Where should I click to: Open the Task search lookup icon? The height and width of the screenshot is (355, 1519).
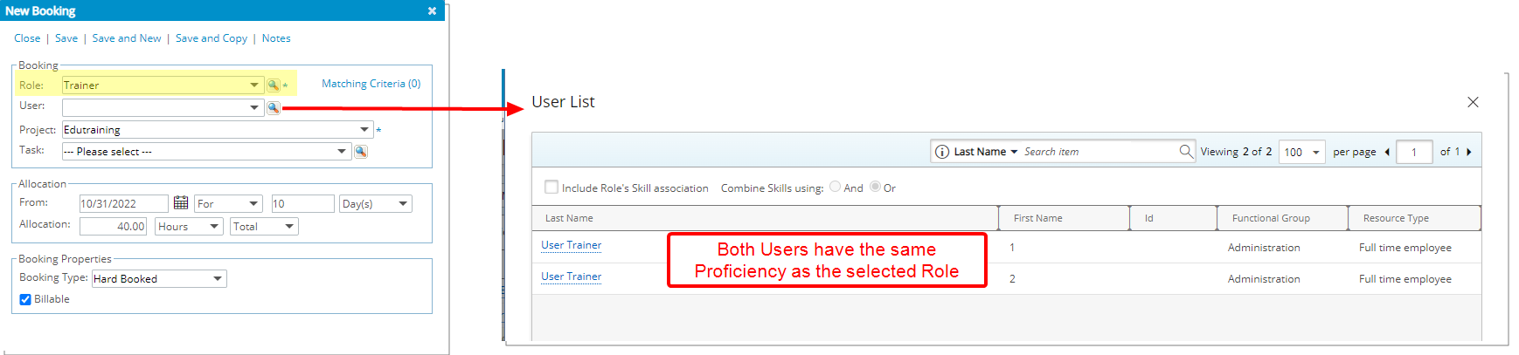(361, 152)
